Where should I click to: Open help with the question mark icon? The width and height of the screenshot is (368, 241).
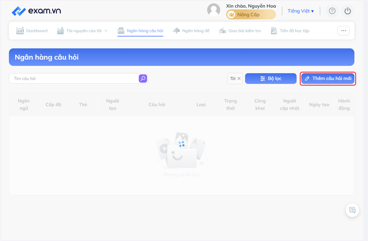332,11
